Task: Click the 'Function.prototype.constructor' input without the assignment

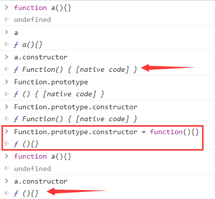Action: pos(76,107)
